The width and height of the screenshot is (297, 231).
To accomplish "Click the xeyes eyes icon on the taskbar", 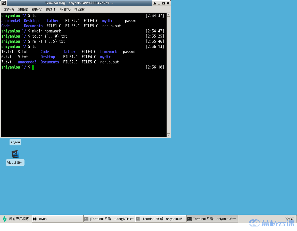I will 35,219.
